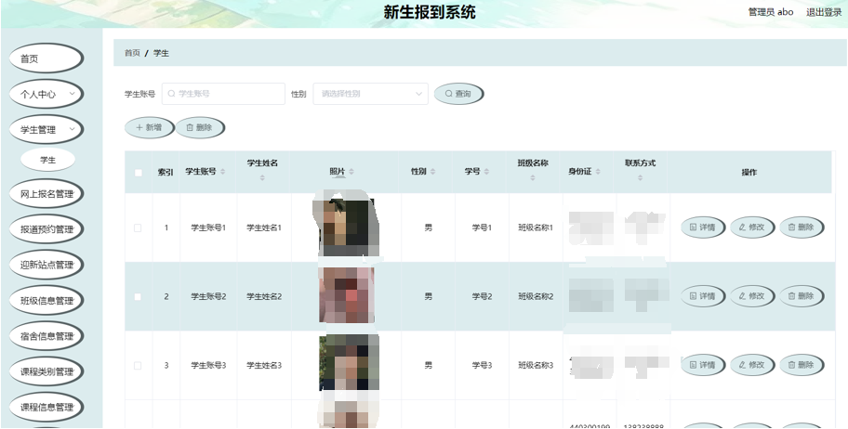The image size is (848, 429).
Task: Click the 学生姓名2 cell
Action: pyautogui.click(x=264, y=296)
